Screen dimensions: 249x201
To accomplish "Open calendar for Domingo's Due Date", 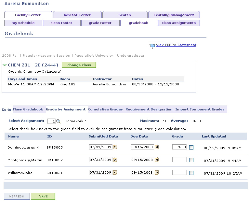I will [x=157, y=147].
